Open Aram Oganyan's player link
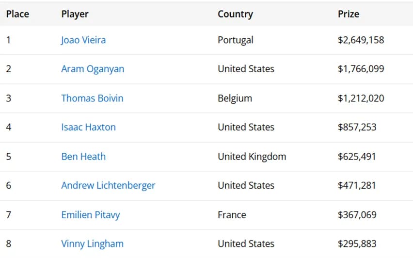Image resolution: width=413 pixels, height=258 pixels. (93, 69)
